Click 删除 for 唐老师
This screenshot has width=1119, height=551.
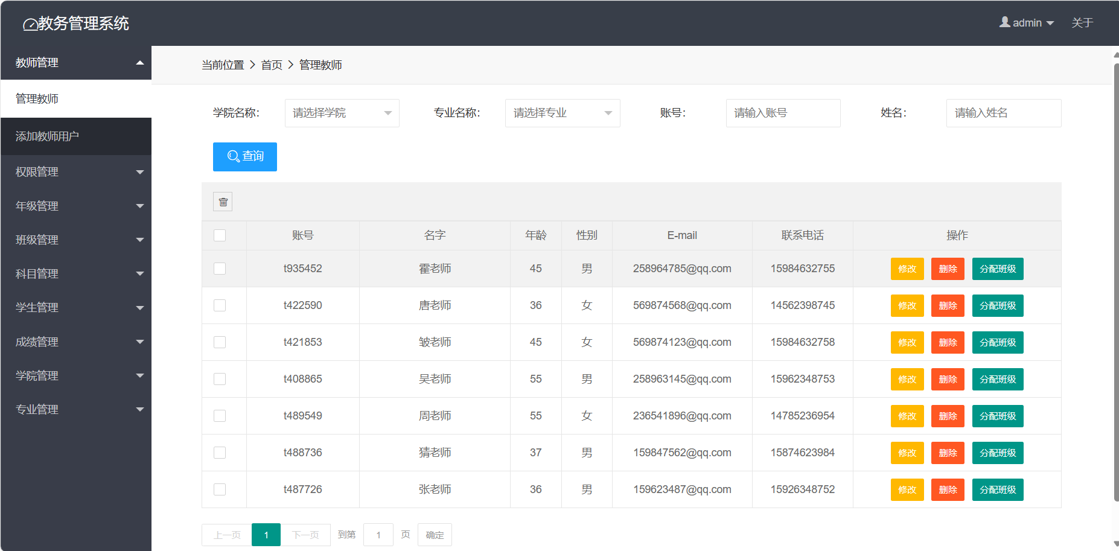coord(948,305)
